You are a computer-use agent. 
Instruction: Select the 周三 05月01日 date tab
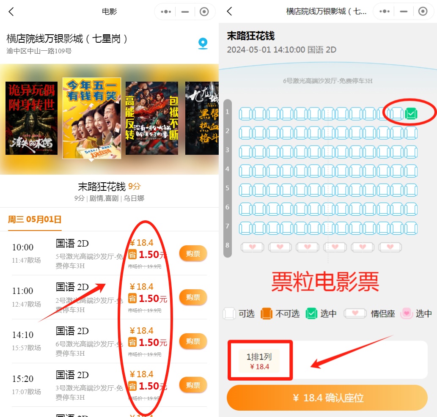click(x=35, y=219)
